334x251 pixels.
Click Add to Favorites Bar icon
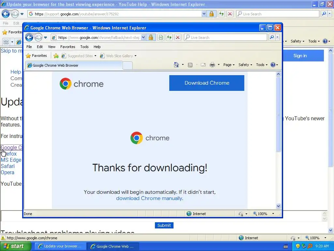(56, 56)
